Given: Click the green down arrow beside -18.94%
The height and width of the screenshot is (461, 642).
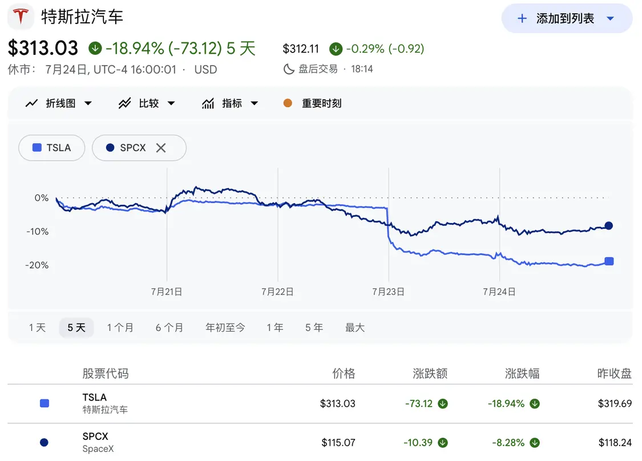Looking at the screenshot, I should (95, 48).
